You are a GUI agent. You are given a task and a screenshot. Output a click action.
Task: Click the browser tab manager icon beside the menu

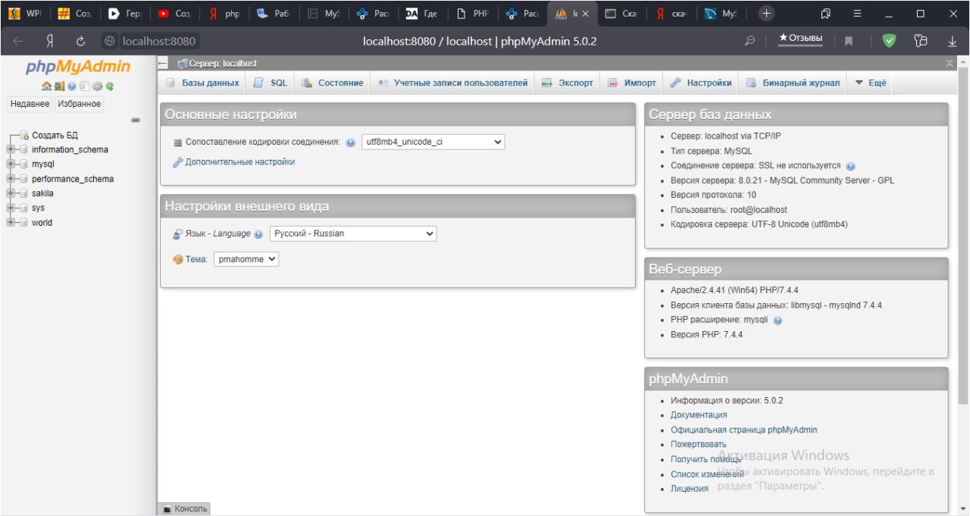pyautogui.click(x=826, y=14)
